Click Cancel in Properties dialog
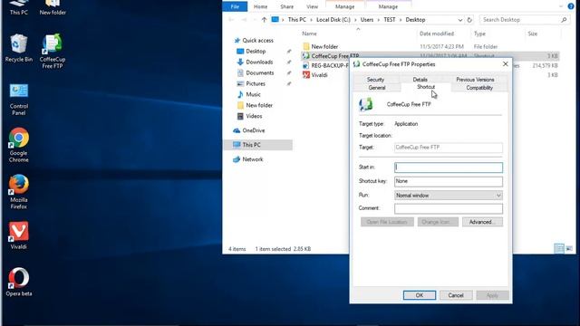 (456, 295)
